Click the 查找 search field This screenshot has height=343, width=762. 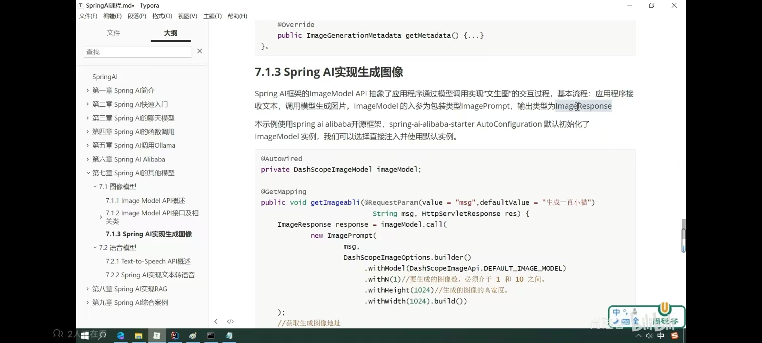click(x=138, y=51)
